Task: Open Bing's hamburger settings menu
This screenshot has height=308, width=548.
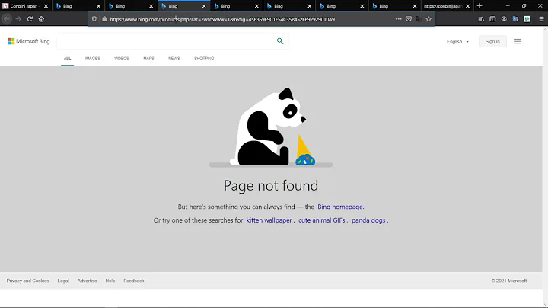Action: click(x=518, y=41)
